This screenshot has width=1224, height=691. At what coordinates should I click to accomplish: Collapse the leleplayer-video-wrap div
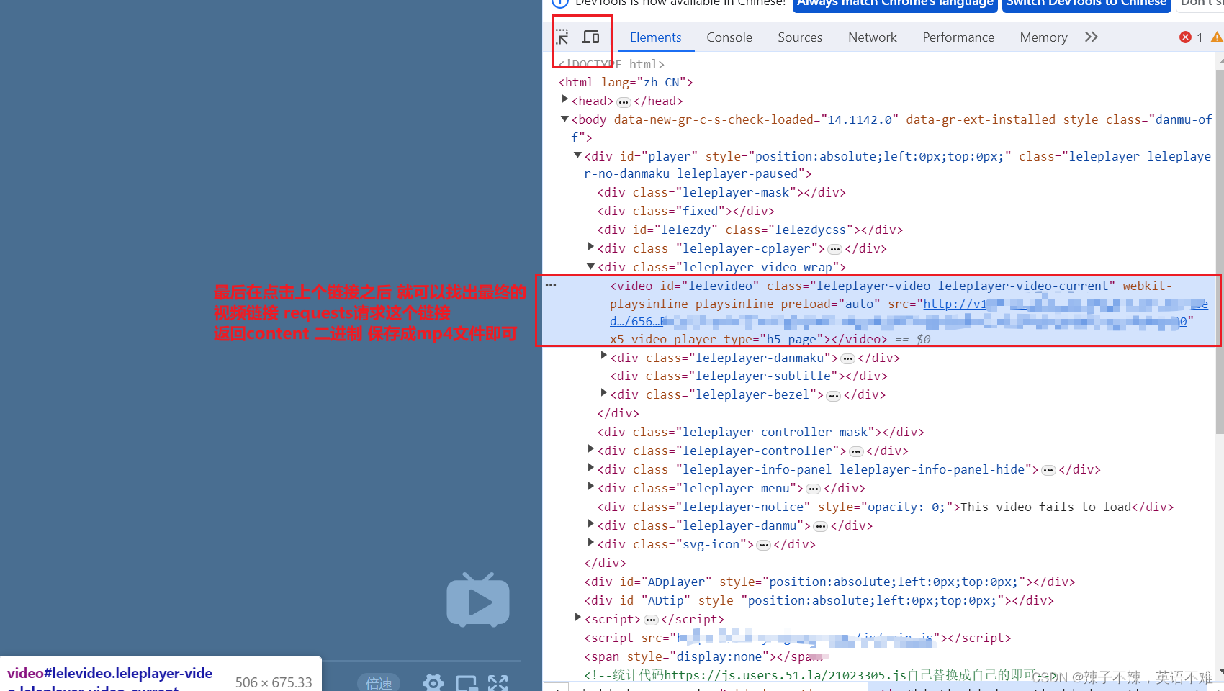(591, 266)
